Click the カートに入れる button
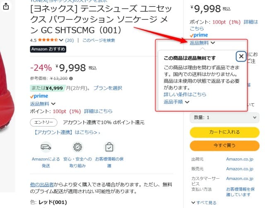The width and height of the screenshot is (265, 208). point(224,132)
